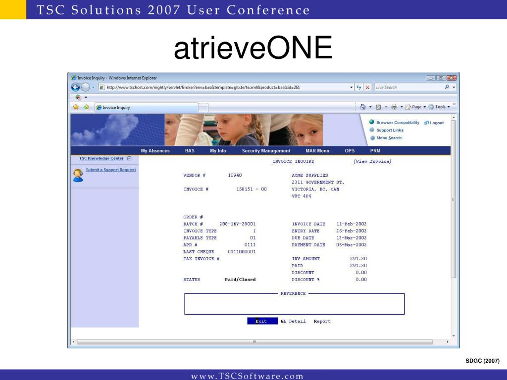
Task: Open Favorites Center star icon
Action: [76, 107]
